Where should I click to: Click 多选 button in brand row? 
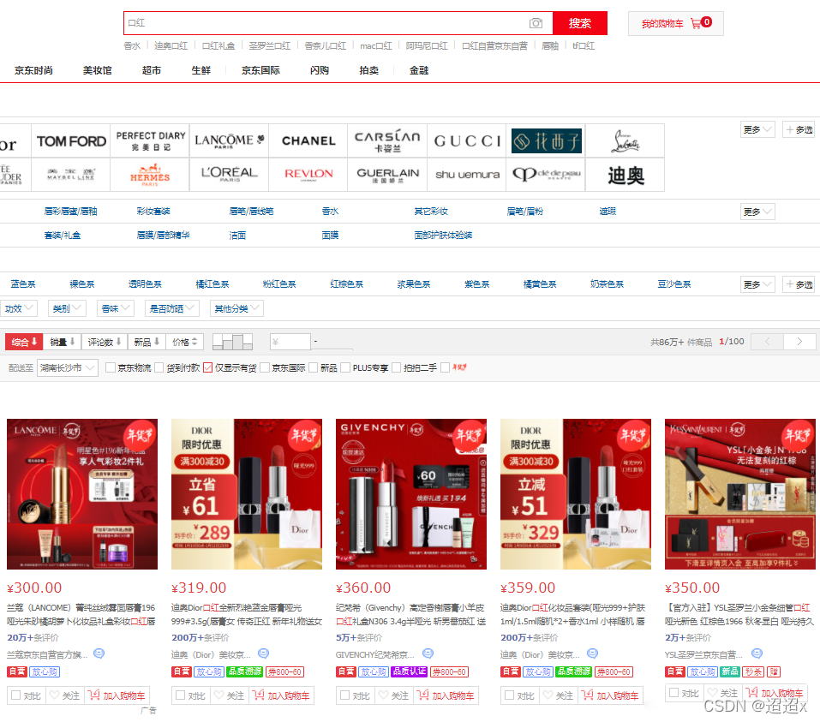point(799,129)
